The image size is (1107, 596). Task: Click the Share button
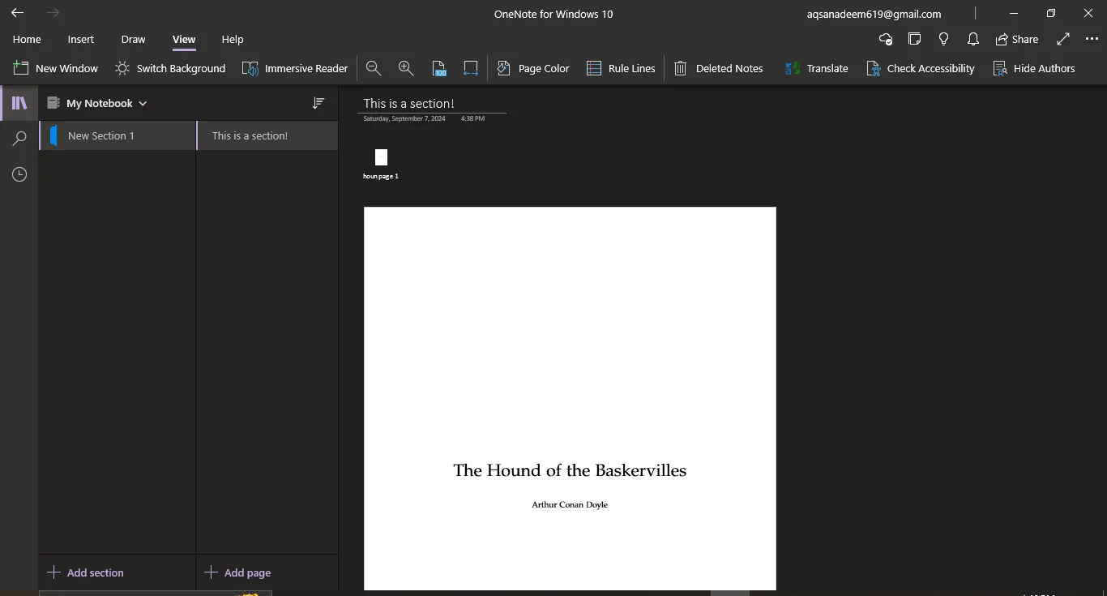[x=1017, y=39]
